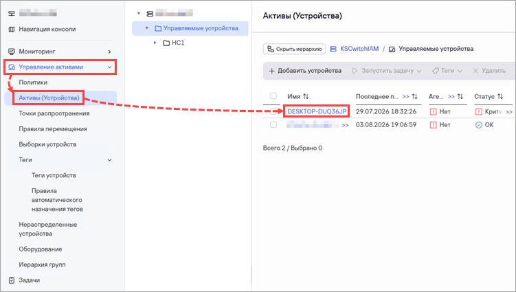
Task: Click the Управляемые устройства folder icon in tree
Action: [158, 28]
